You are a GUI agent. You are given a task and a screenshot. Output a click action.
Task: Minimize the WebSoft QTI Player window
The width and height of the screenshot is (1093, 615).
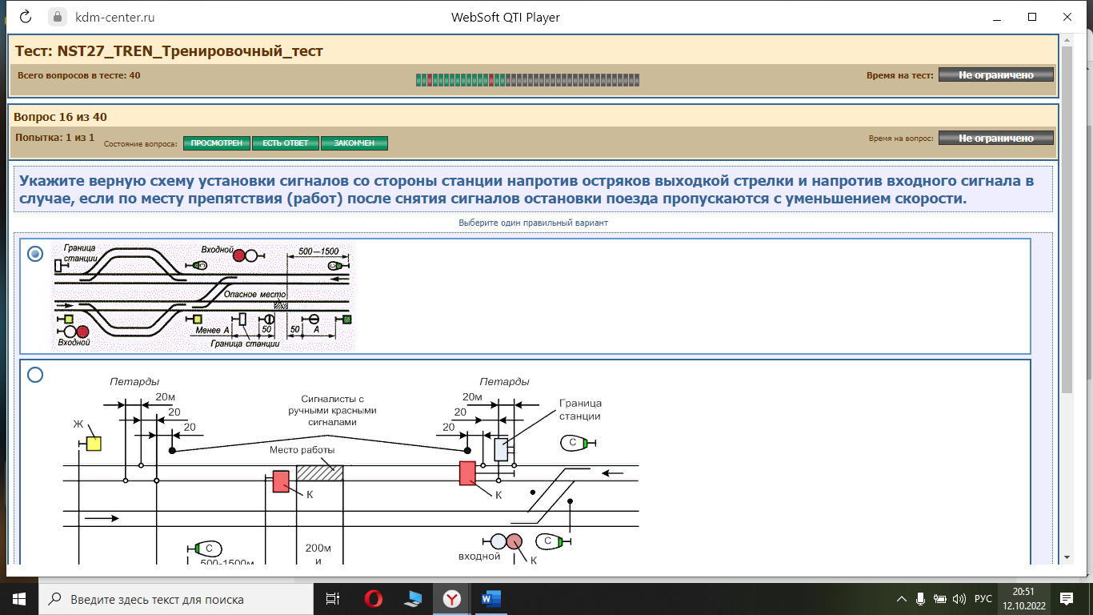997,17
